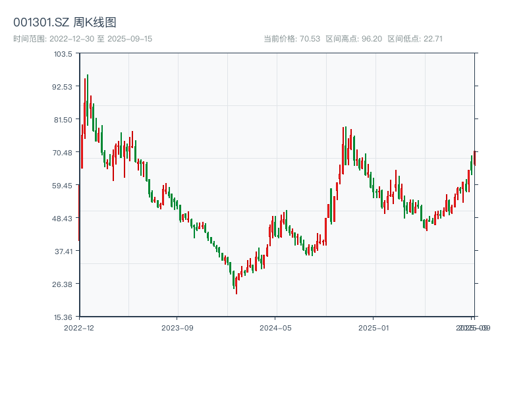Click the current price label 当前价格: 70.53

pyautogui.click(x=292, y=39)
